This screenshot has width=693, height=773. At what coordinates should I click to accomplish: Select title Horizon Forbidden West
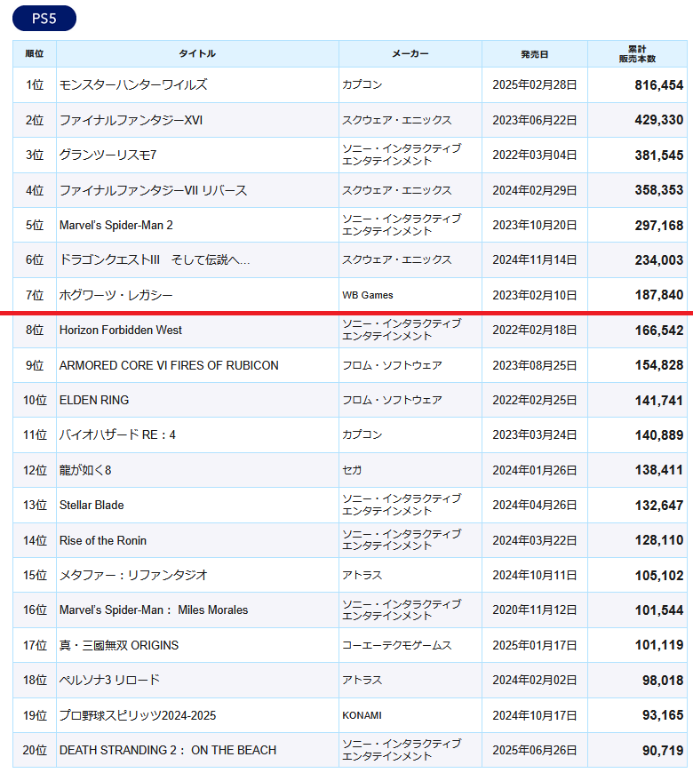(x=121, y=330)
